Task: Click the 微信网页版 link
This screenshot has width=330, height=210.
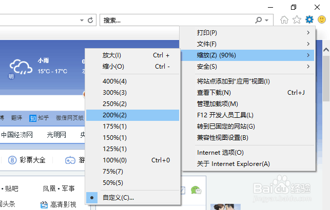Action: pos(70,118)
